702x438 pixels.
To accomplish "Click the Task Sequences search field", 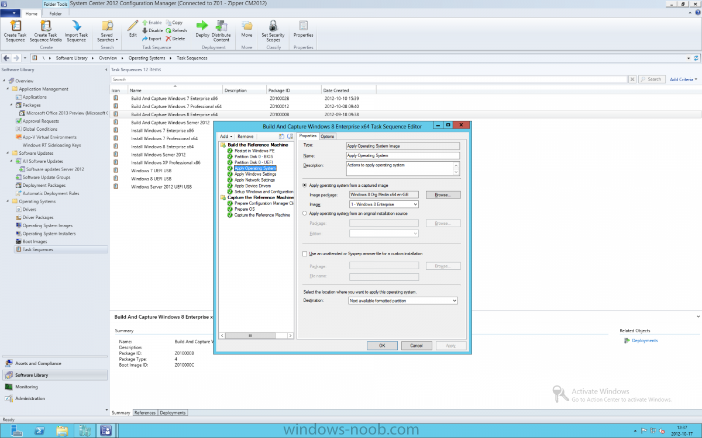I will pyautogui.click(x=369, y=79).
